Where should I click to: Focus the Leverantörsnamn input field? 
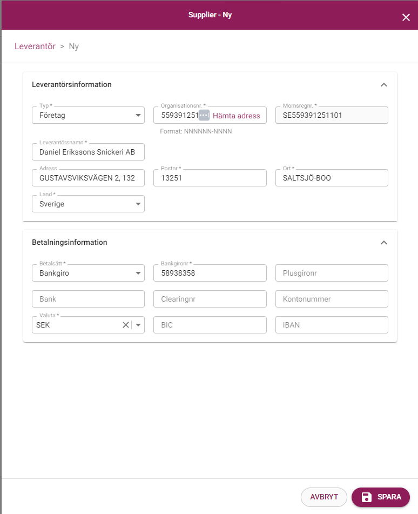[x=88, y=152]
